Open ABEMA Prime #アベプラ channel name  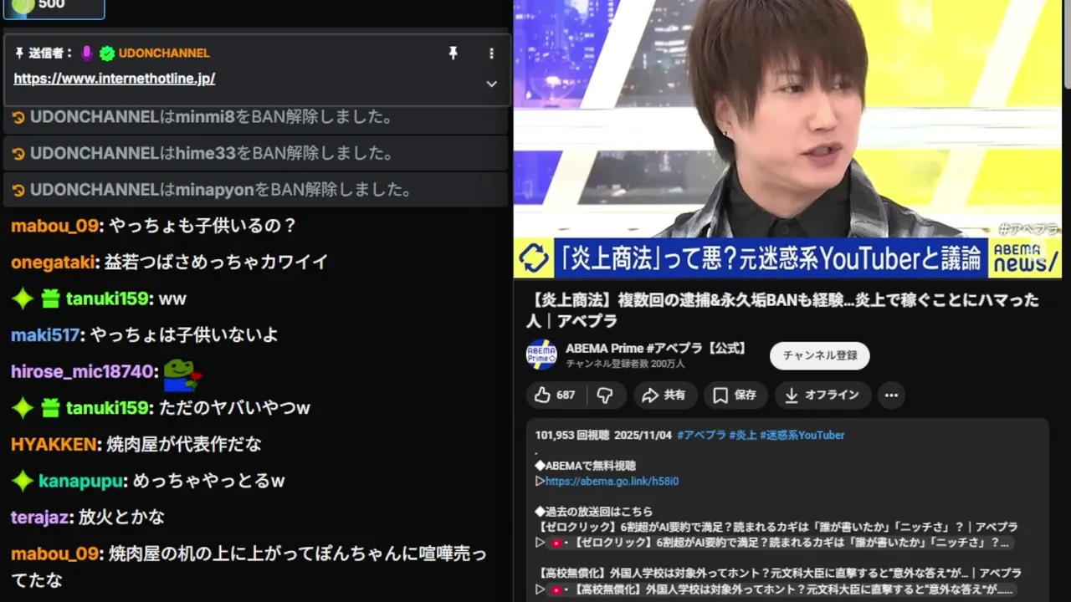pyautogui.click(x=656, y=348)
